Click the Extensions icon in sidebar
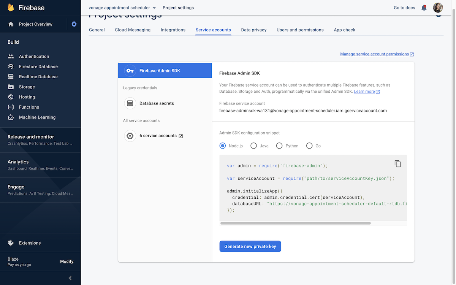The height and width of the screenshot is (285, 456). [x=11, y=243]
